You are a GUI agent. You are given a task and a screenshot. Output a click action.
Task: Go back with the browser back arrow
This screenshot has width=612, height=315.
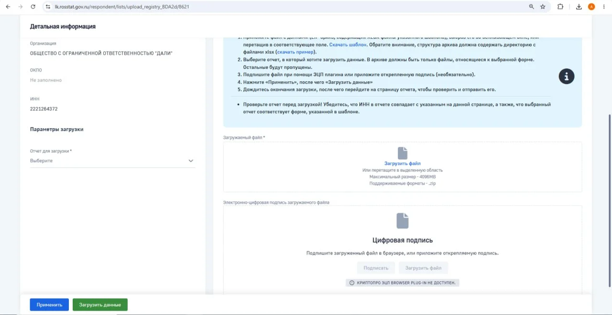8,7
